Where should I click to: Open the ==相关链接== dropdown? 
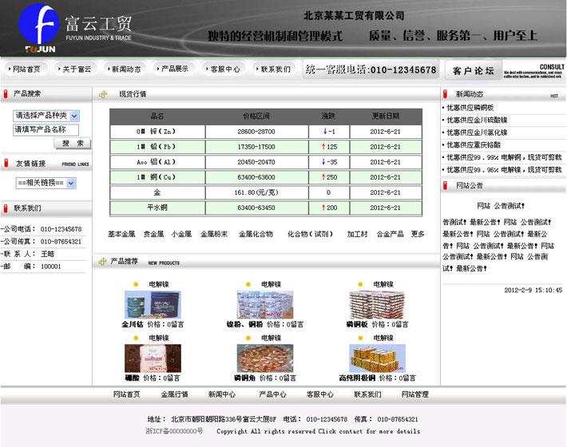(x=46, y=183)
